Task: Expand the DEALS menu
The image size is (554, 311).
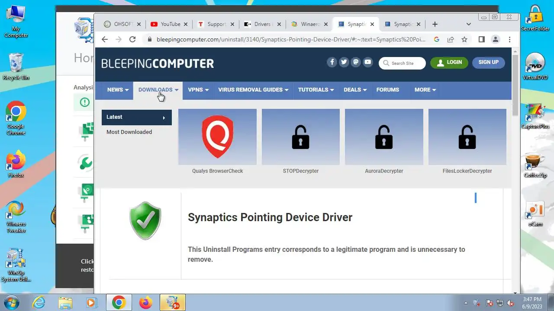Action: point(355,90)
